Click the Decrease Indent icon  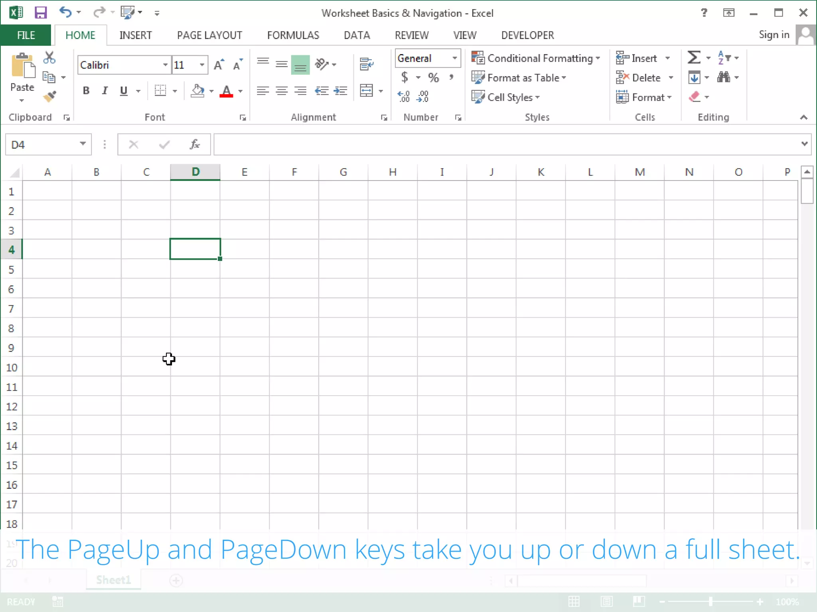tap(322, 91)
